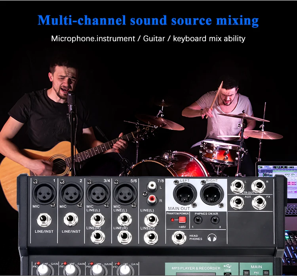297x277 pixels.
Task: Click the MAIN OUT LEFT XLR connector
Action: (x=185, y=194)
